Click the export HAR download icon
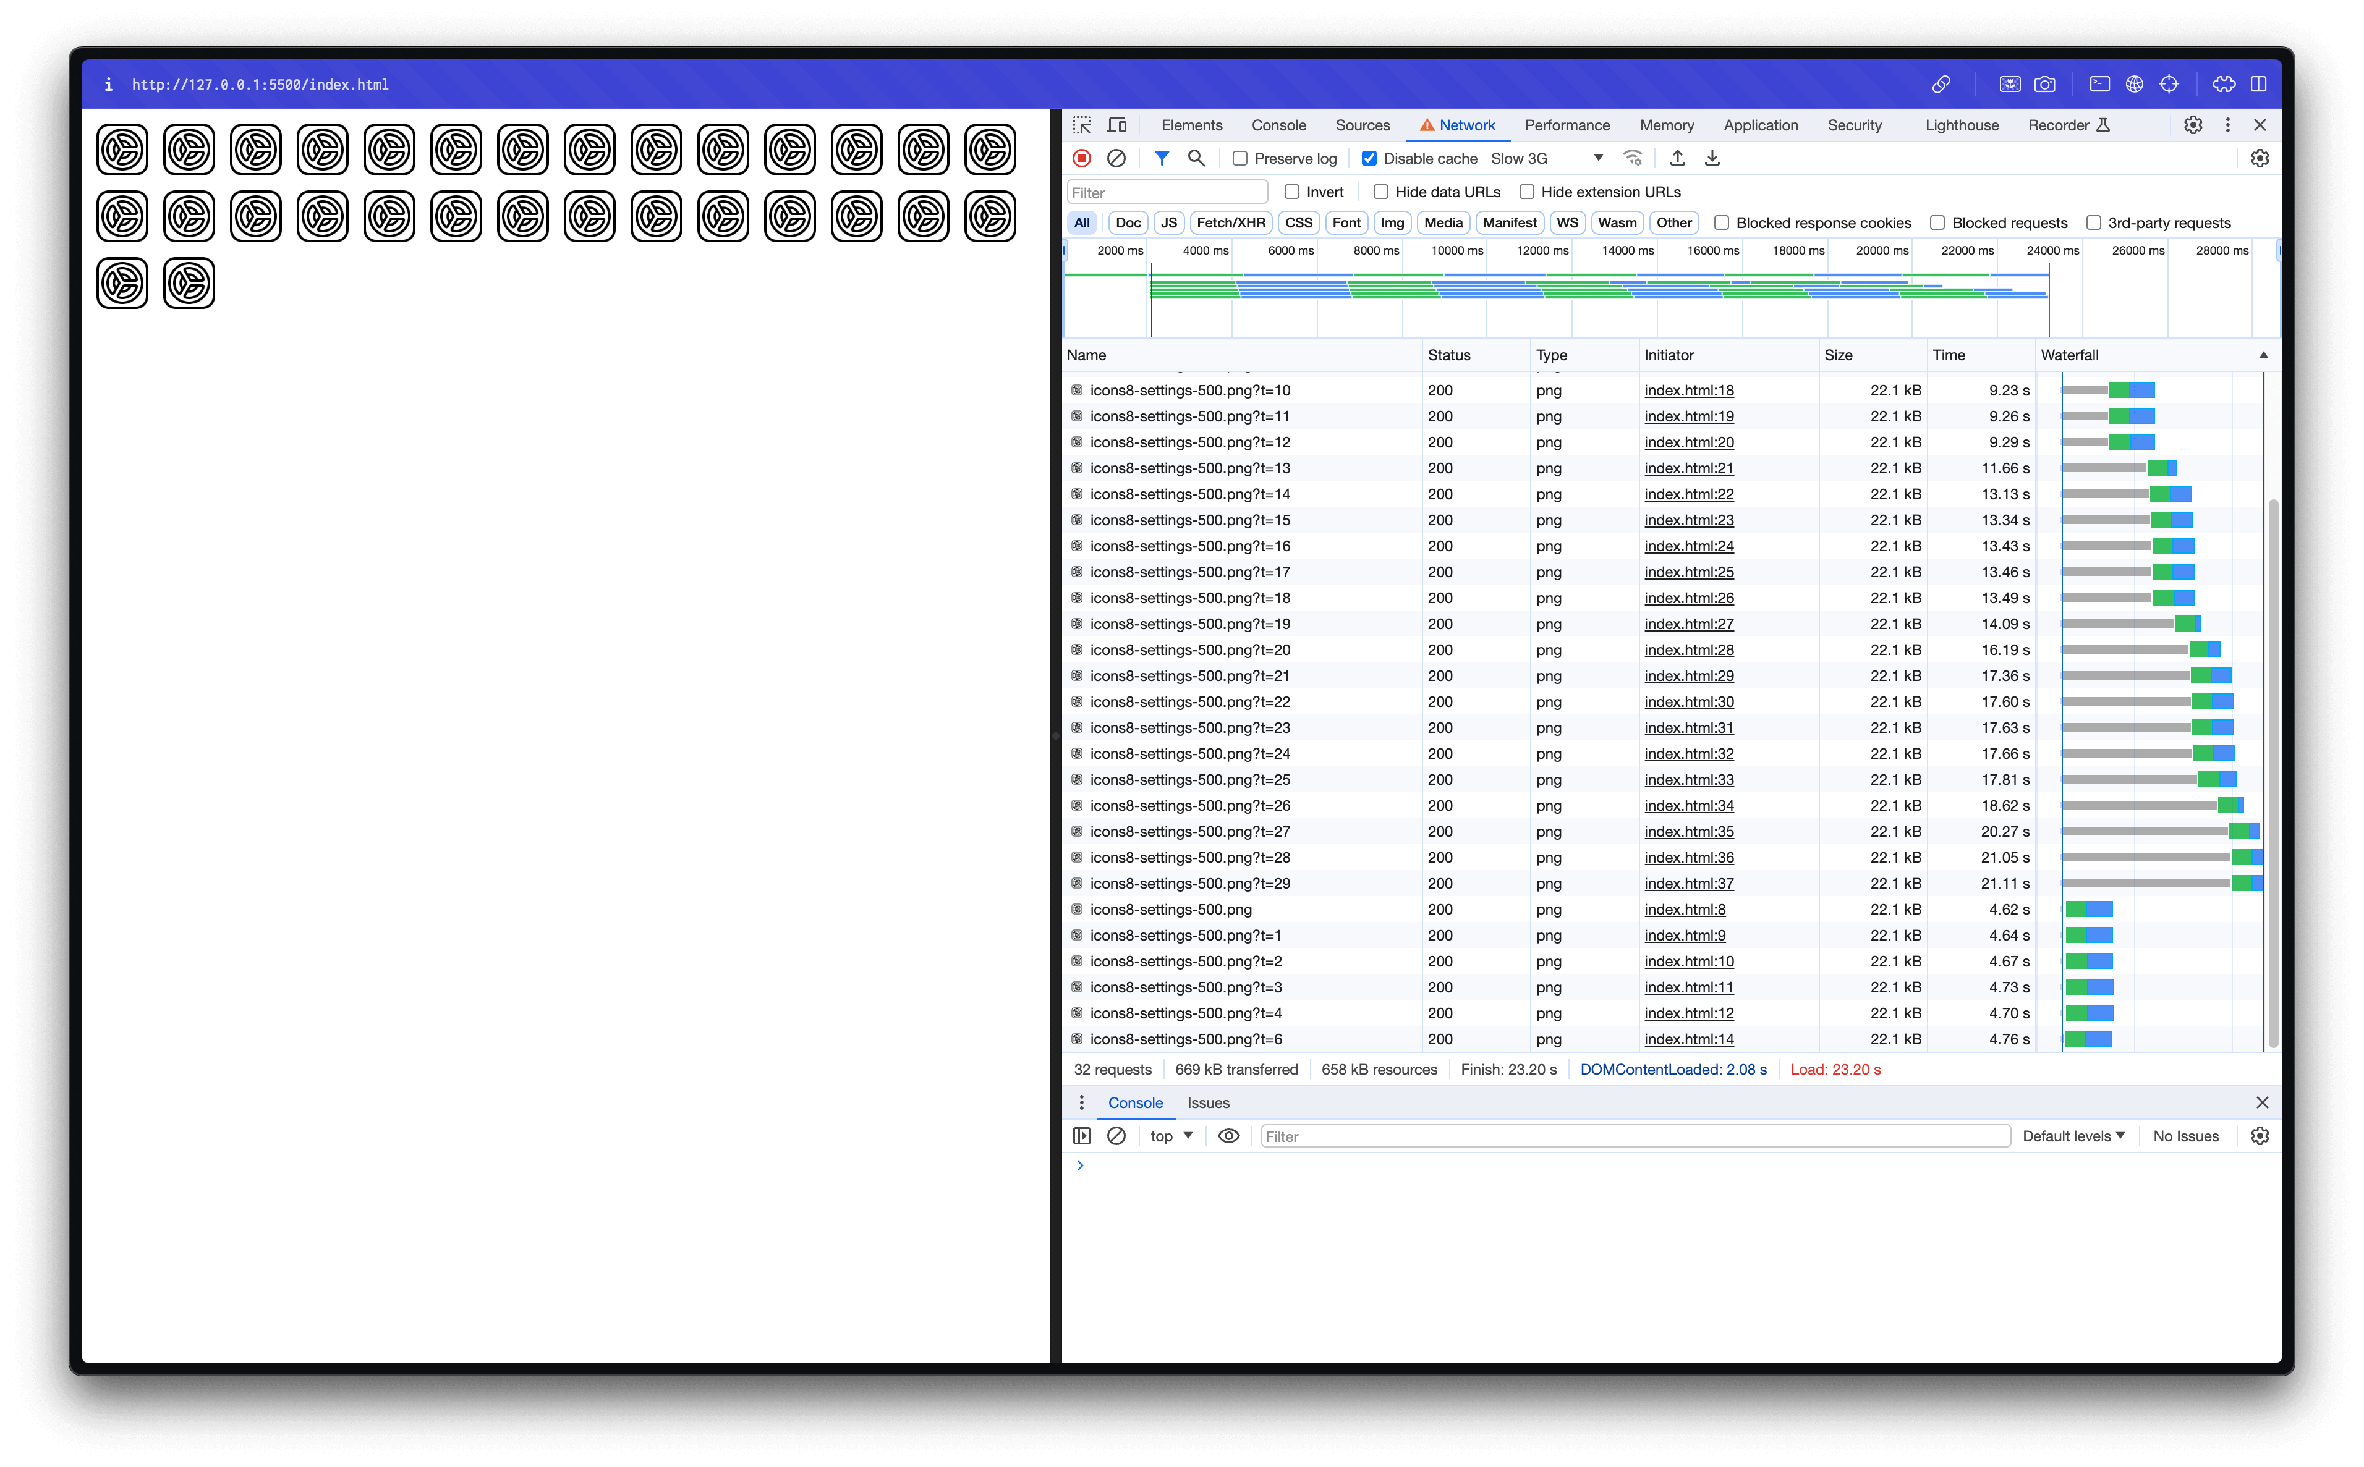This screenshot has height=1467, width=2364. point(1712,158)
